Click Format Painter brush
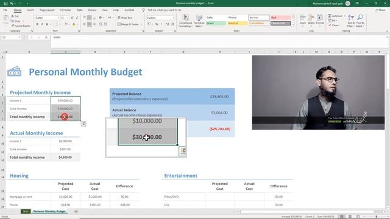Screen dimensions: 390x219 click(21, 26)
